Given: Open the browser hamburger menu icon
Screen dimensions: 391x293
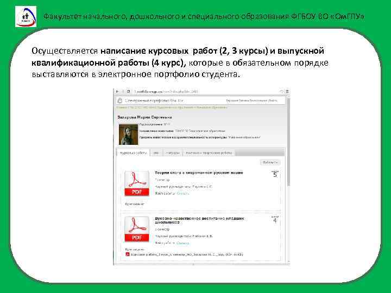Looking at the screenshot, I should [x=287, y=92].
